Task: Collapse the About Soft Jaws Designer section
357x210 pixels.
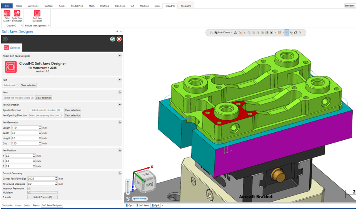Action: point(120,56)
